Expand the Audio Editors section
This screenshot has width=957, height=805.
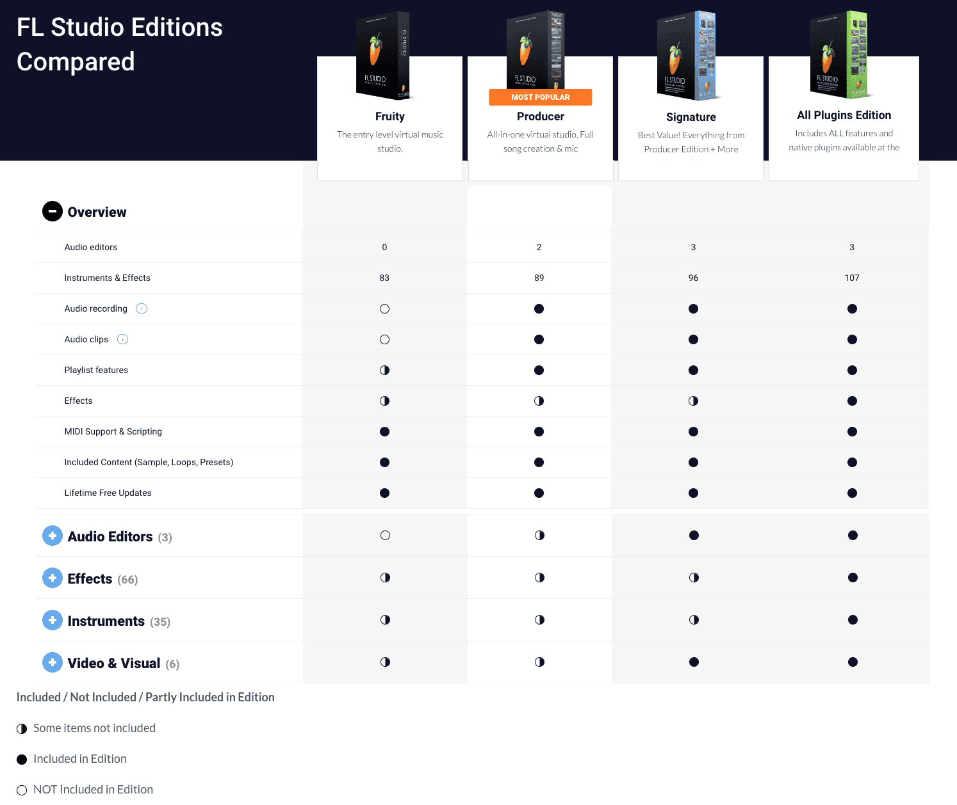[x=53, y=536]
